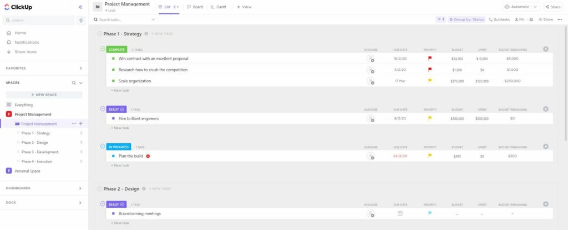Change the red priority flag on Win contract task

(x=429, y=58)
